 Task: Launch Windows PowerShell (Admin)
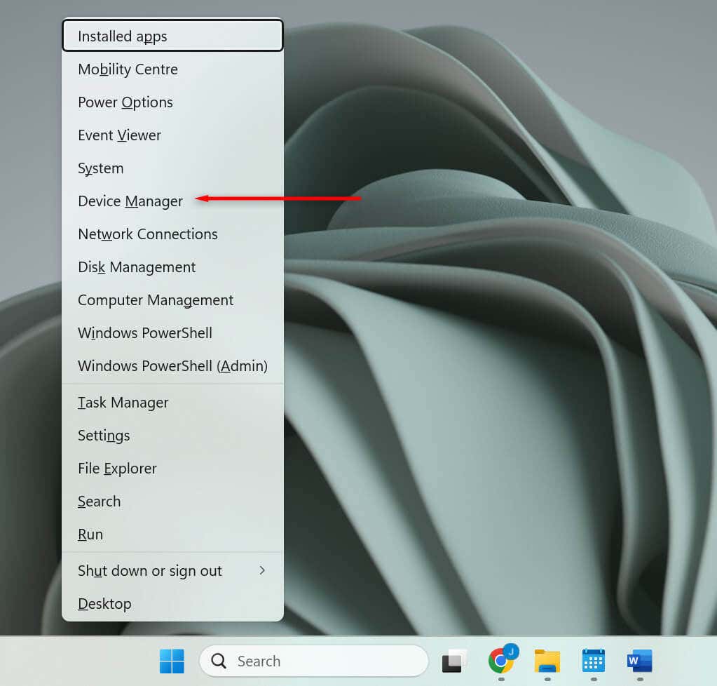coord(172,366)
